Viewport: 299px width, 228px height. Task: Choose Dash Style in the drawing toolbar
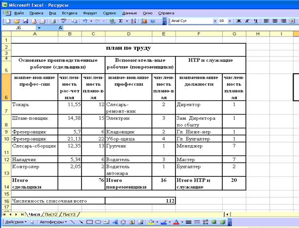pos(197,222)
